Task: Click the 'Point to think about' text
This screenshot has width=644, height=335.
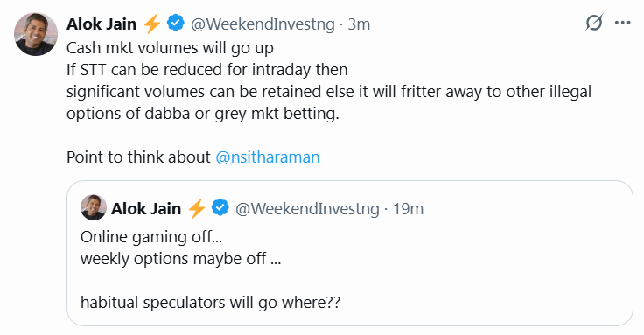Action: click(138, 157)
